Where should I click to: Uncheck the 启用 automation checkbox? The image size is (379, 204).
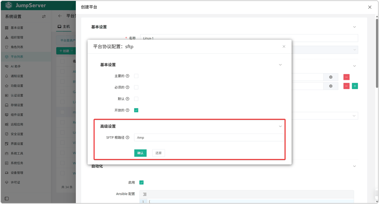(x=142, y=183)
